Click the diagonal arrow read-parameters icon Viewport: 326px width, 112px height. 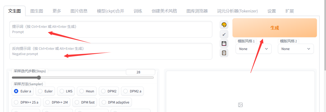224,34
